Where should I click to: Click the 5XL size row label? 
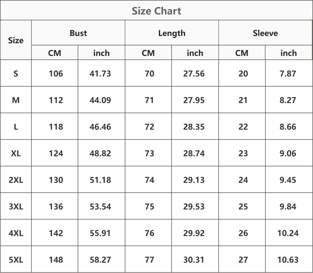[x=16, y=260]
